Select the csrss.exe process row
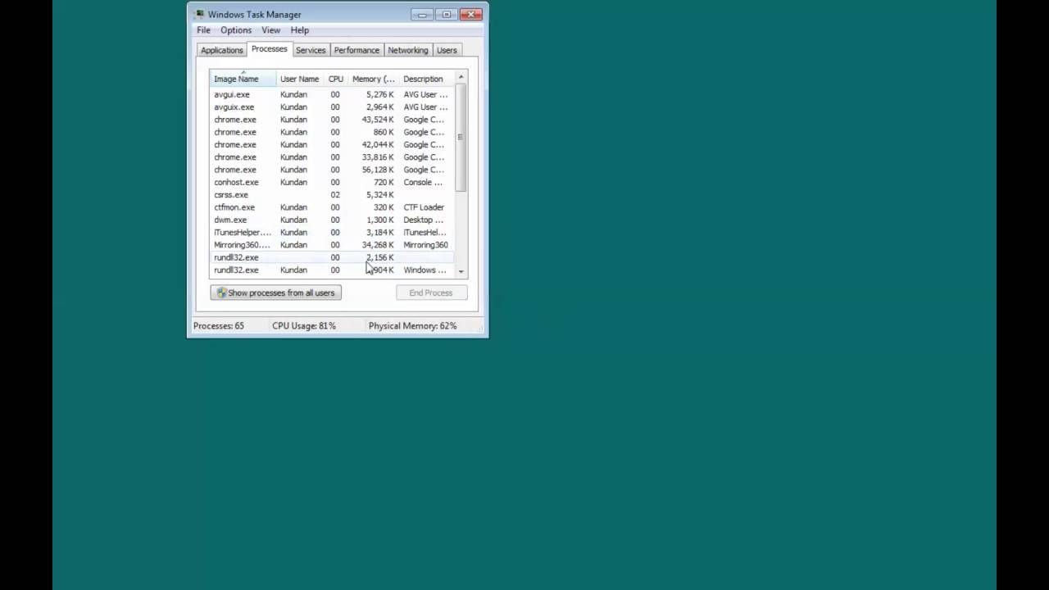Image resolution: width=1049 pixels, height=590 pixels. [333, 195]
